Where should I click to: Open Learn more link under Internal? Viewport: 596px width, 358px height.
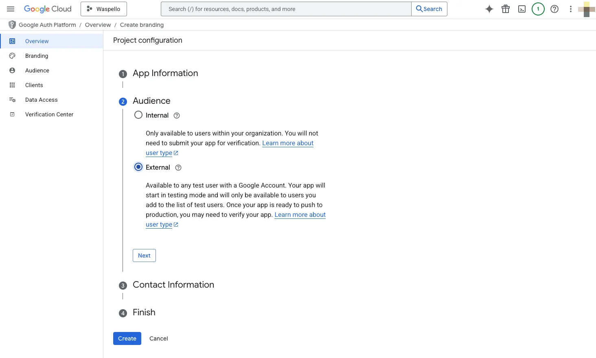point(288,143)
